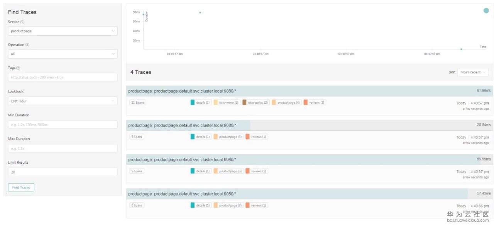Click the istio-policy (2) service tag
The width and height of the screenshot is (494, 226).
coord(255,103)
